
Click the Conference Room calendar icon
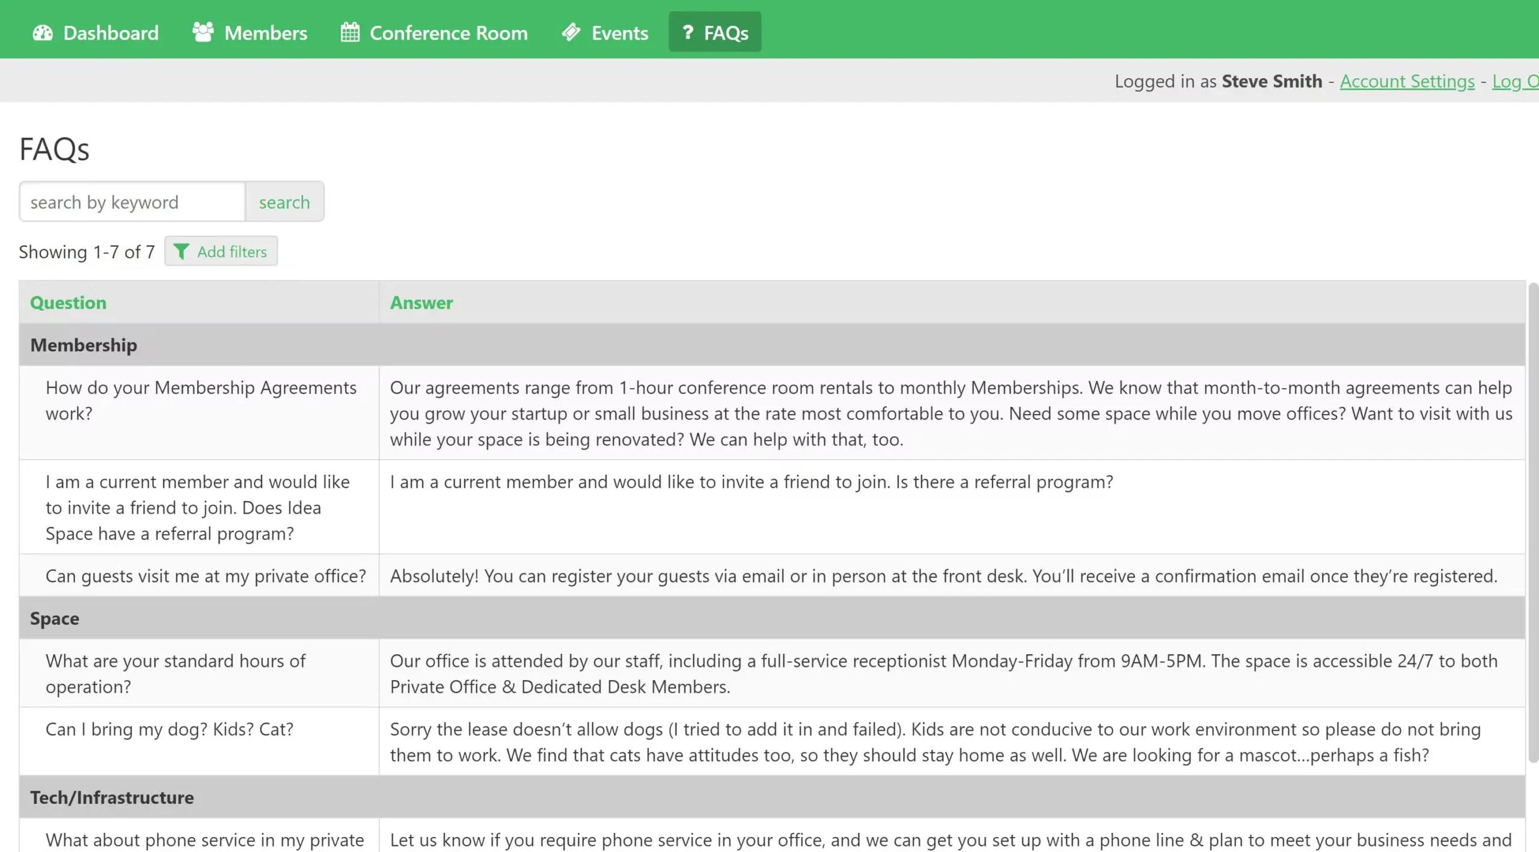tap(350, 32)
